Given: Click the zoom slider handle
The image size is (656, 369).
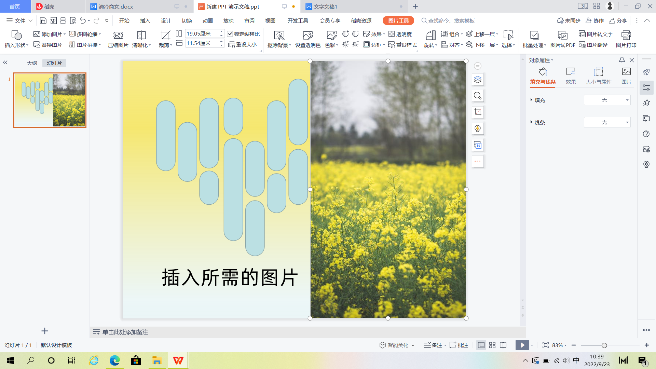Looking at the screenshot, I should [604, 345].
